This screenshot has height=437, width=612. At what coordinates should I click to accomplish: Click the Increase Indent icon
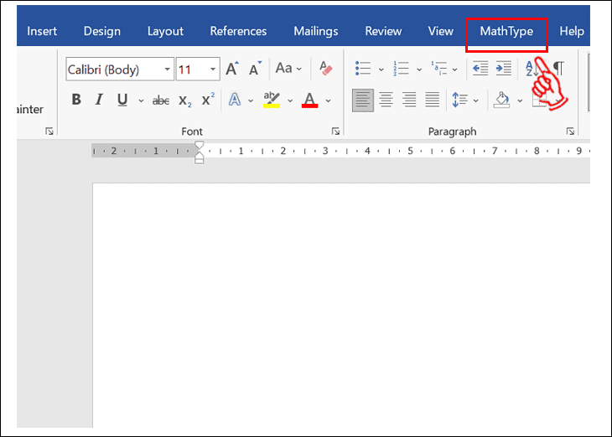[504, 69]
